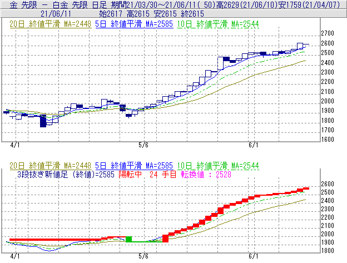Click the 3段抜き新値足 (終値)=2585 label
Viewport: 347px width, 263px height.
66,175
